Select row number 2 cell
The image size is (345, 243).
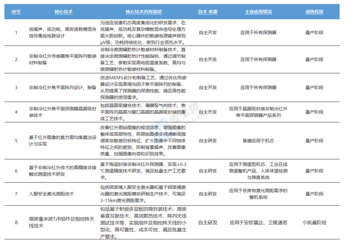point(16,60)
